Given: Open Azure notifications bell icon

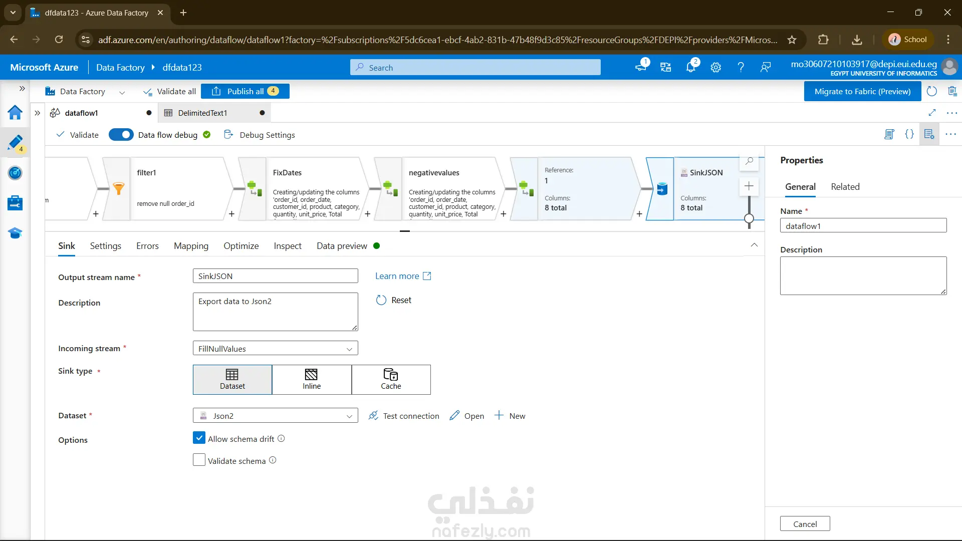Looking at the screenshot, I should (x=690, y=67).
